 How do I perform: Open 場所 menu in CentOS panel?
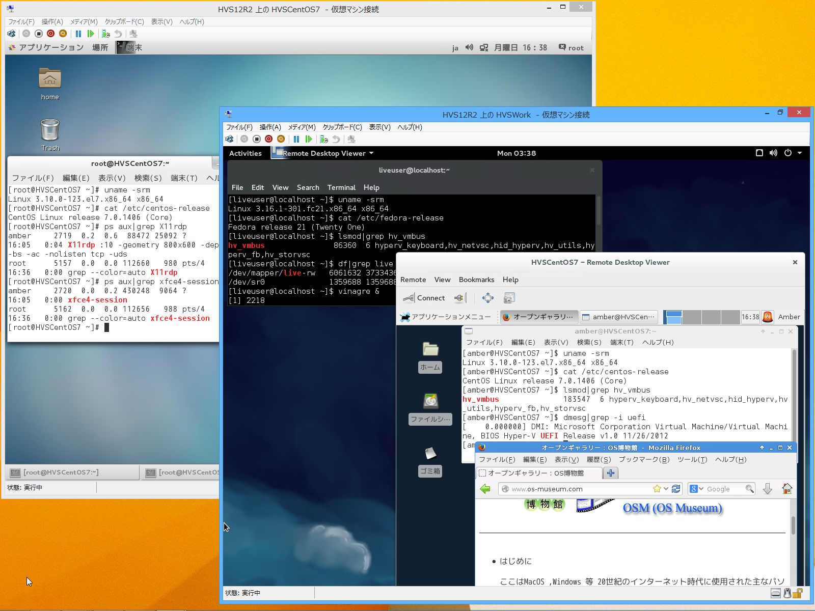point(100,47)
